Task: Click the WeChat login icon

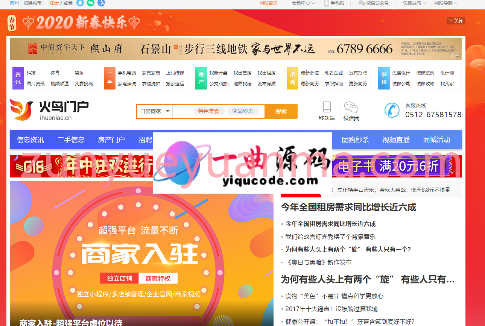Action: point(91,3)
